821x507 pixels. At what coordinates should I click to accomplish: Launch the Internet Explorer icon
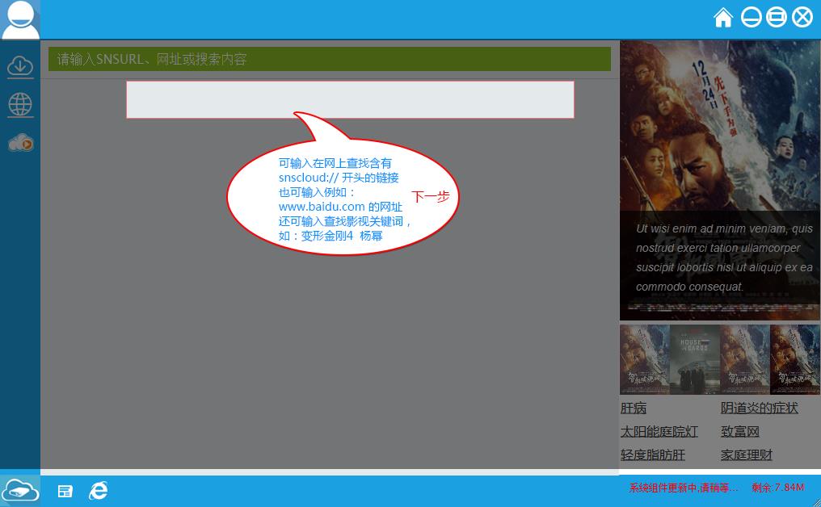coord(98,490)
